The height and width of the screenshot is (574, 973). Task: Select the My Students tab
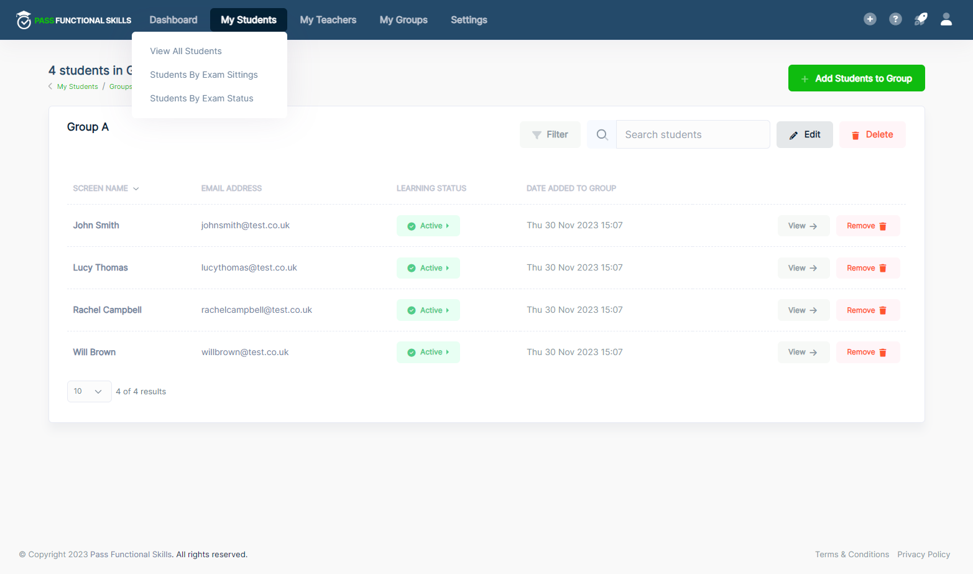tap(249, 20)
